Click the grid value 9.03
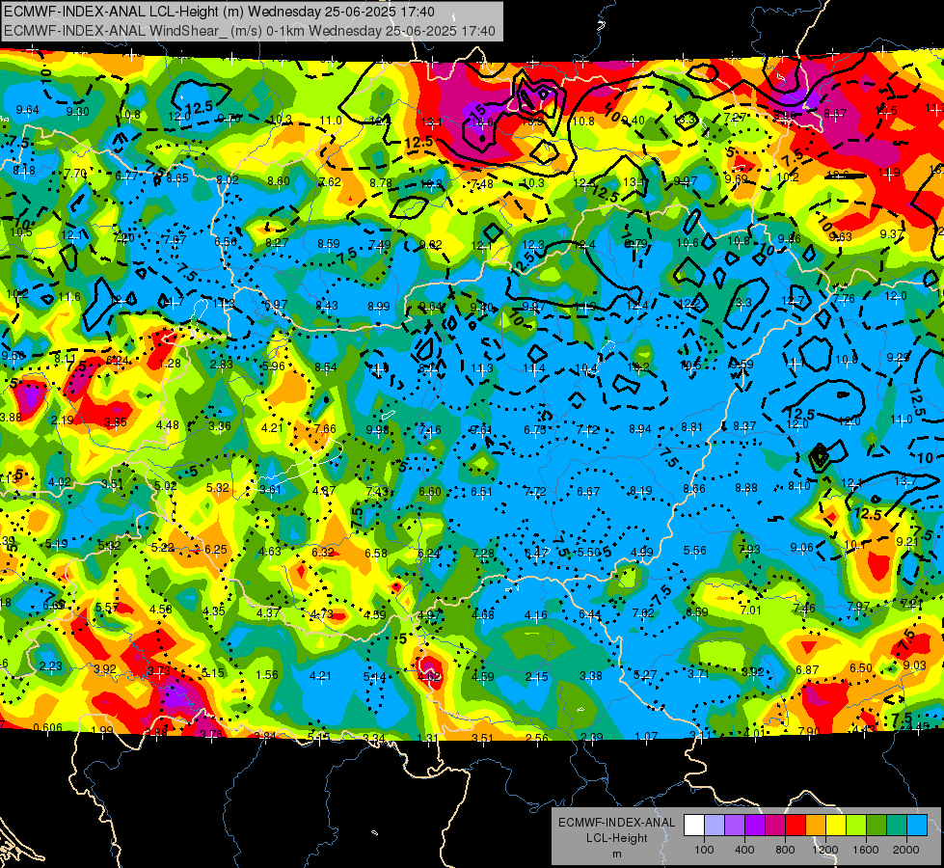This screenshot has height=868, width=944. [x=914, y=665]
